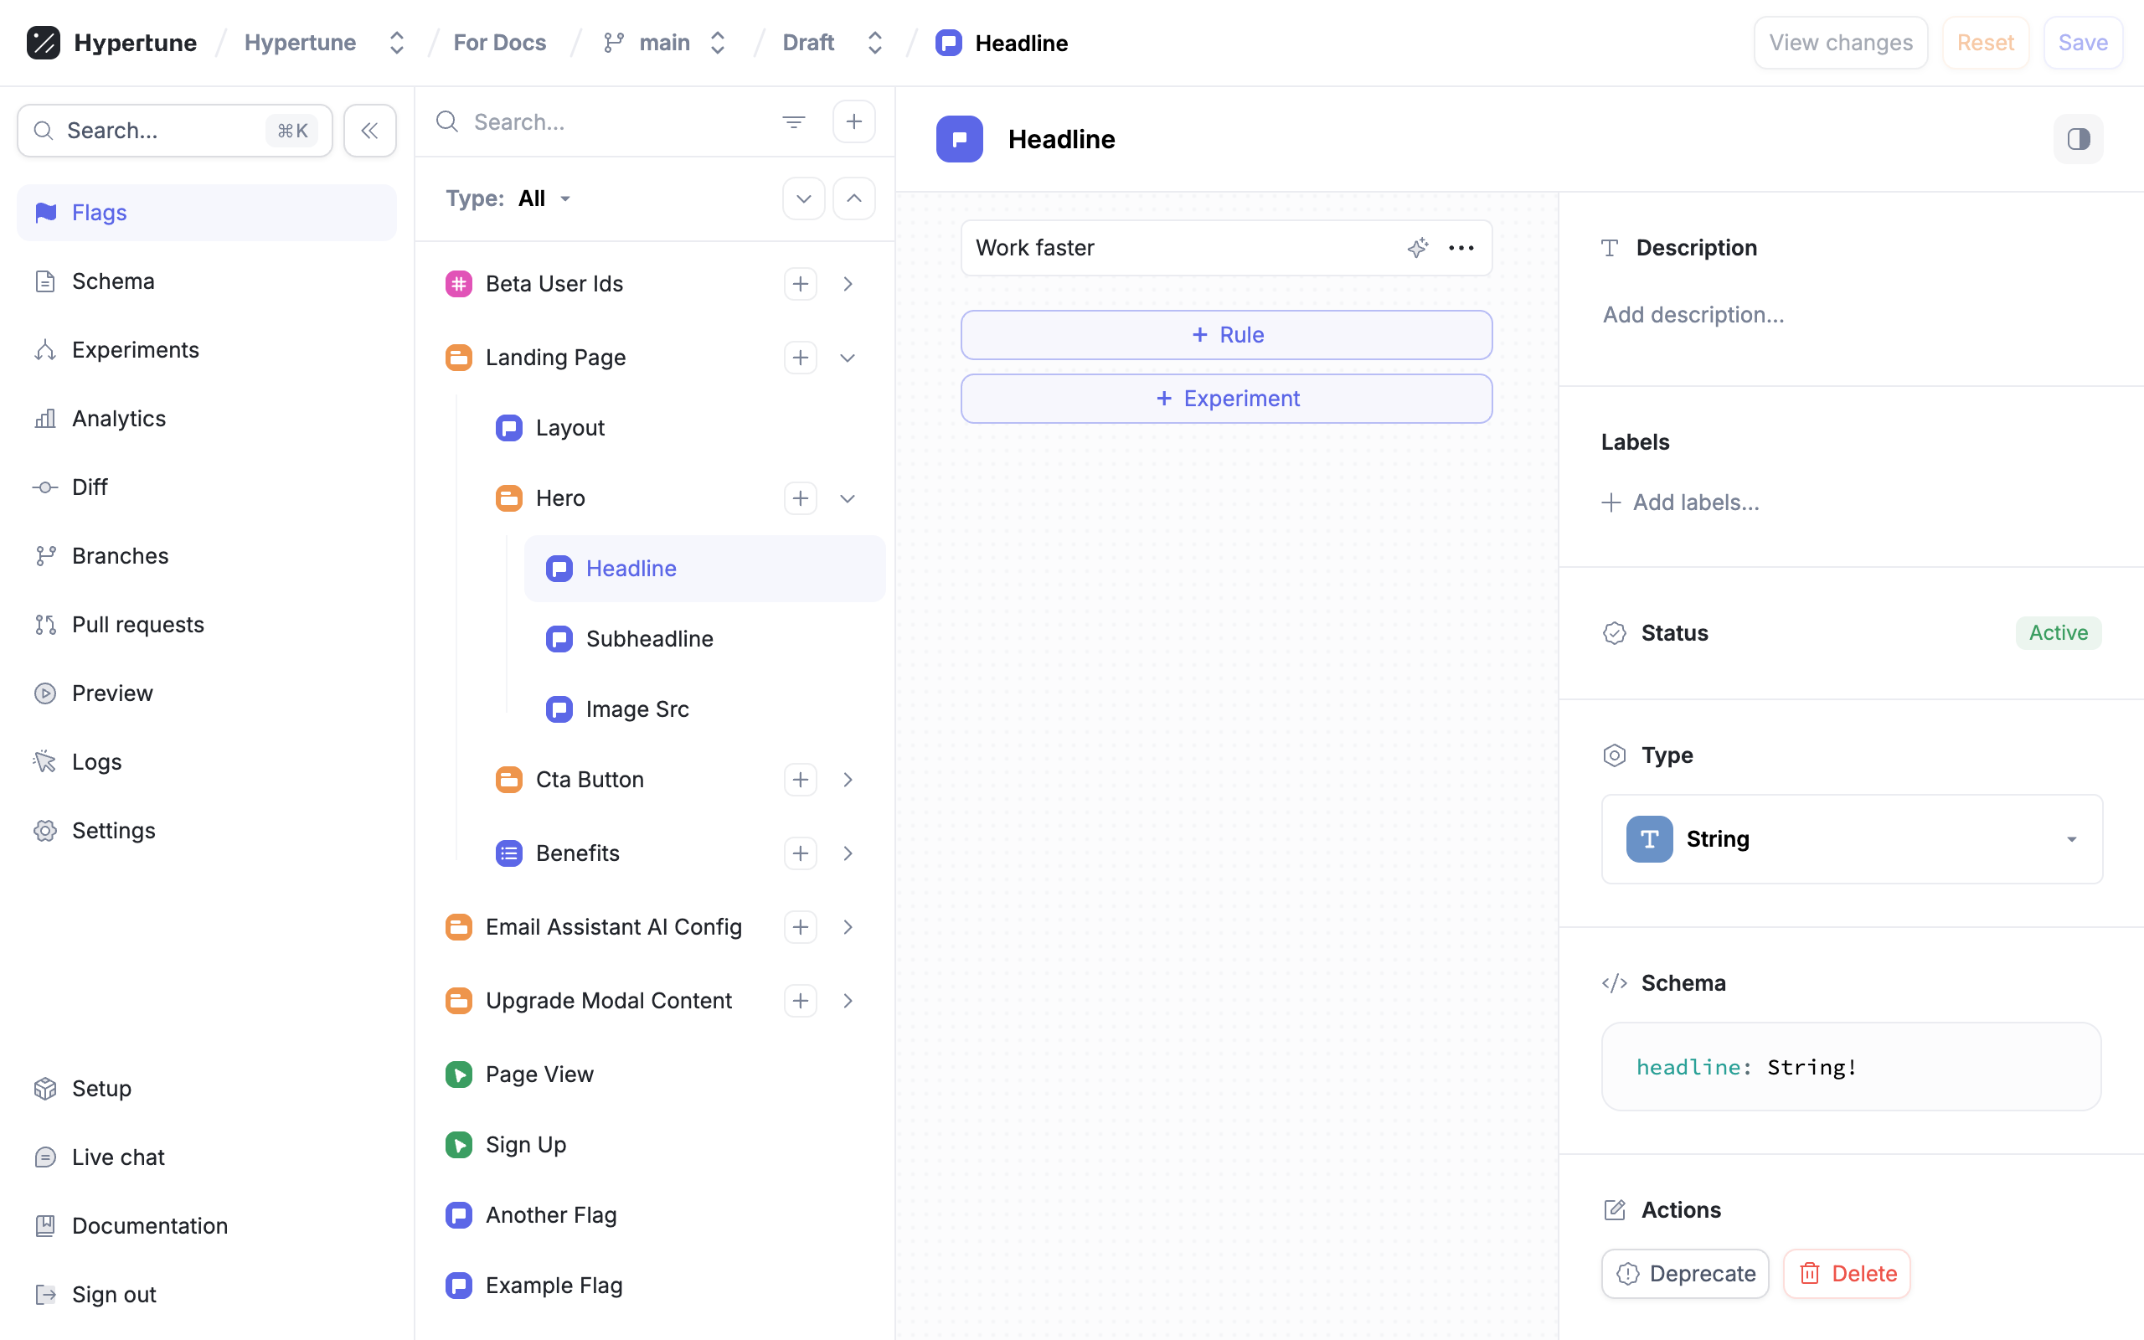Open the String type dropdown
Screen dimensions: 2144x1340
1852,838
